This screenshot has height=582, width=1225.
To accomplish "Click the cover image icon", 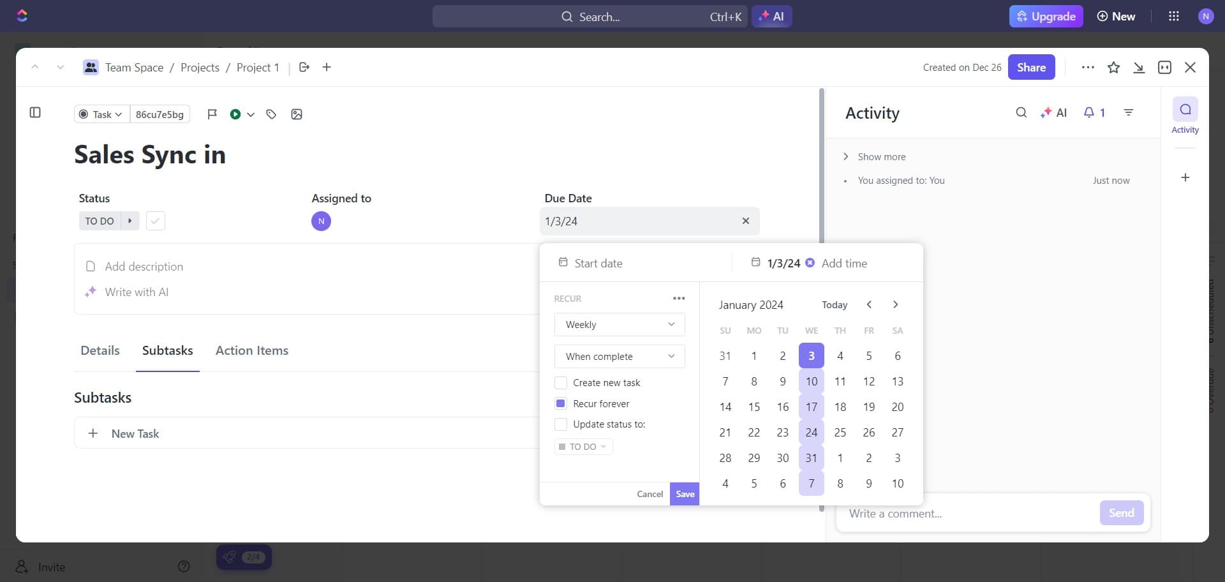I will click(297, 114).
